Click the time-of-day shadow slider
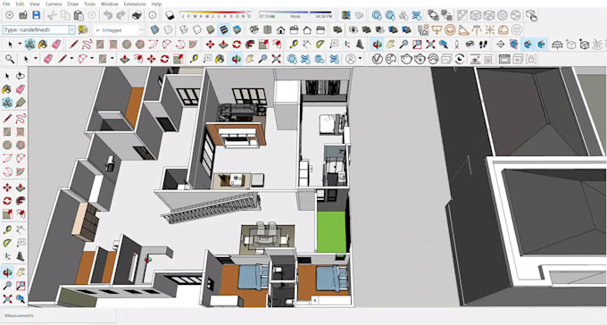This screenshot has width=607, height=325. pos(295,14)
